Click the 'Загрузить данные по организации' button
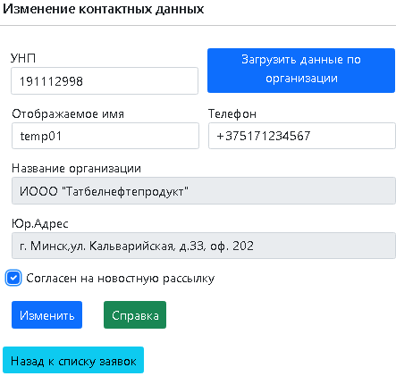The width and height of the screenshot is (396, 376). coord(301,71)
